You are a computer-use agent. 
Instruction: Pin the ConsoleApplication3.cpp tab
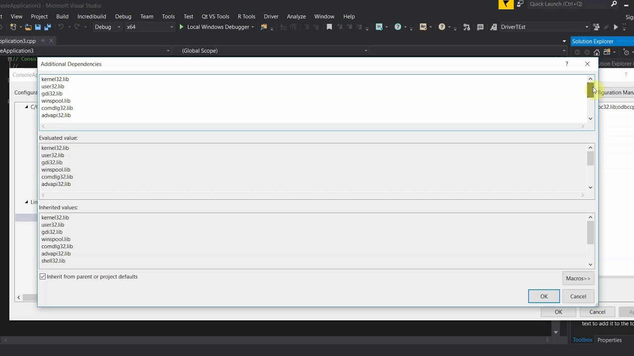pos(43,41)
